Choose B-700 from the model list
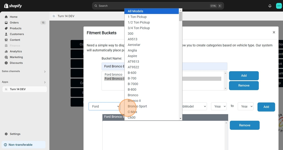Viewport: 283px width, 150px height. pos(152,78)
